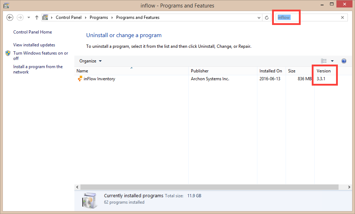Maximize the Programs and Features window
This screenshot has height=214, width=355.
tap(332, 4)
